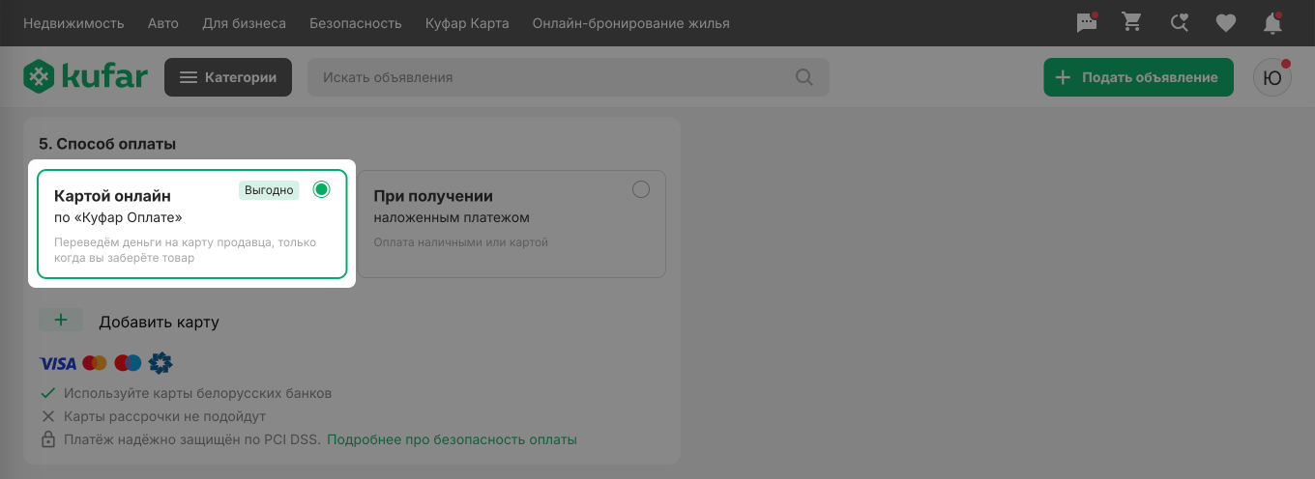Click the Belkart card logo
Screen dimensions: 1315x479
click(x=161, y=363)
